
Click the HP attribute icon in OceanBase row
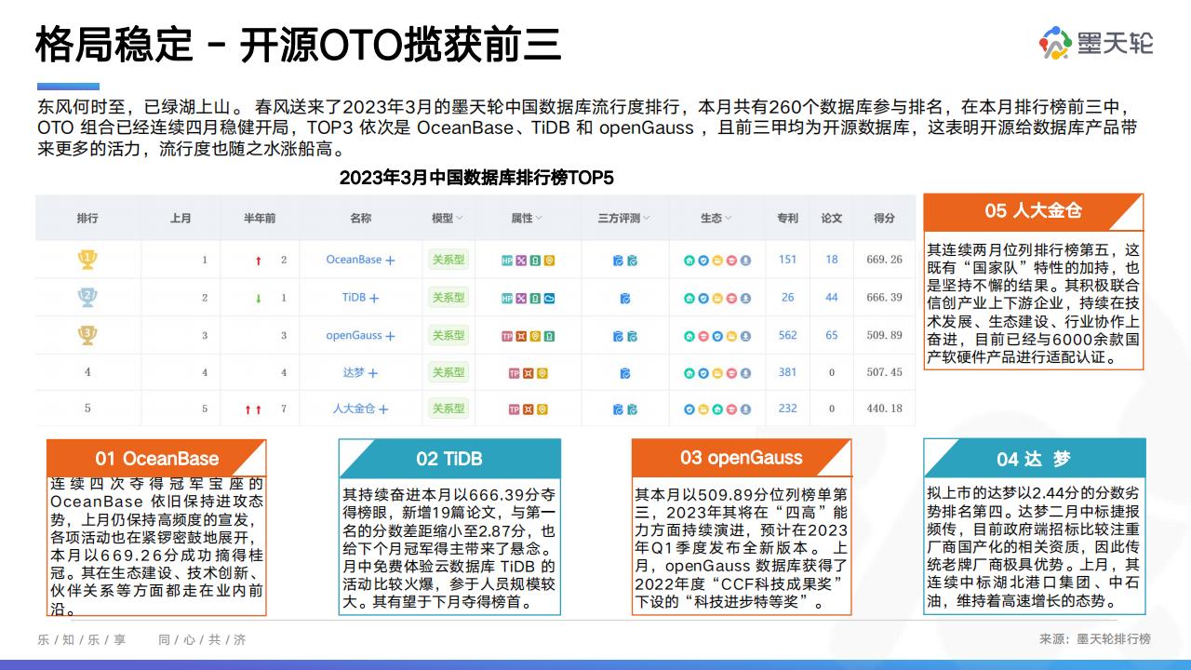(507, 261)
